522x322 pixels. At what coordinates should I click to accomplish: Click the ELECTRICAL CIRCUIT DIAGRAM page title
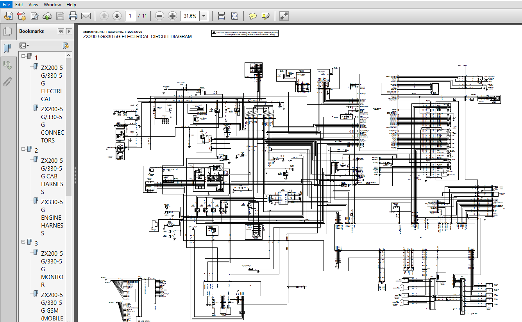pyautogui.click(x=137, y=37)
